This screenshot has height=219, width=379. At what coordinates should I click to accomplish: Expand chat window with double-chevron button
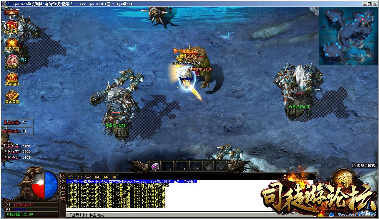tap(71, 176)
